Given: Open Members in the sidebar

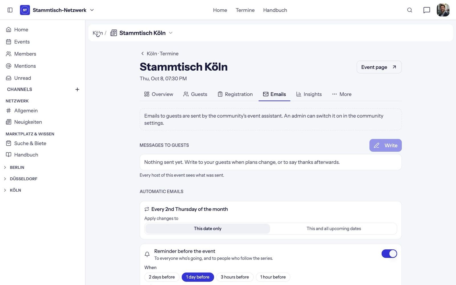Looking at the screenshot, I should tap(42, 54).
